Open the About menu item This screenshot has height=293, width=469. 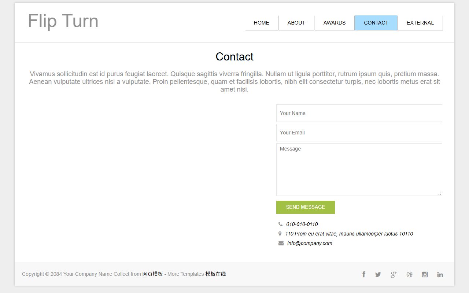coord(296,23)
